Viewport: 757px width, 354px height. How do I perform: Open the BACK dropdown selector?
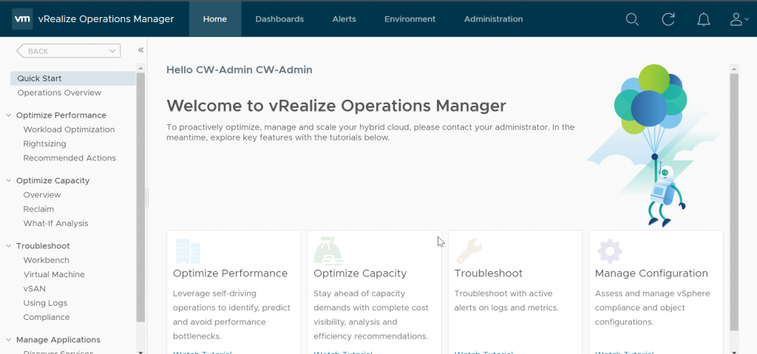click(69, 51)
